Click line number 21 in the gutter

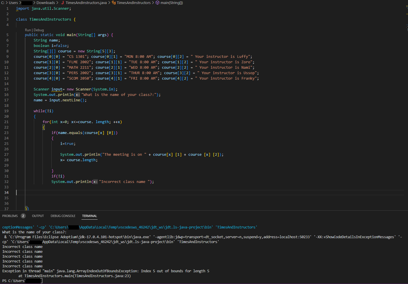[x=6, y=122]
